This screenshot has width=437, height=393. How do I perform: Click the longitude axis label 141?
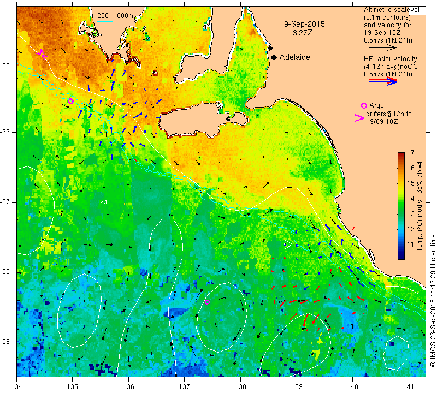click(409, 387)
